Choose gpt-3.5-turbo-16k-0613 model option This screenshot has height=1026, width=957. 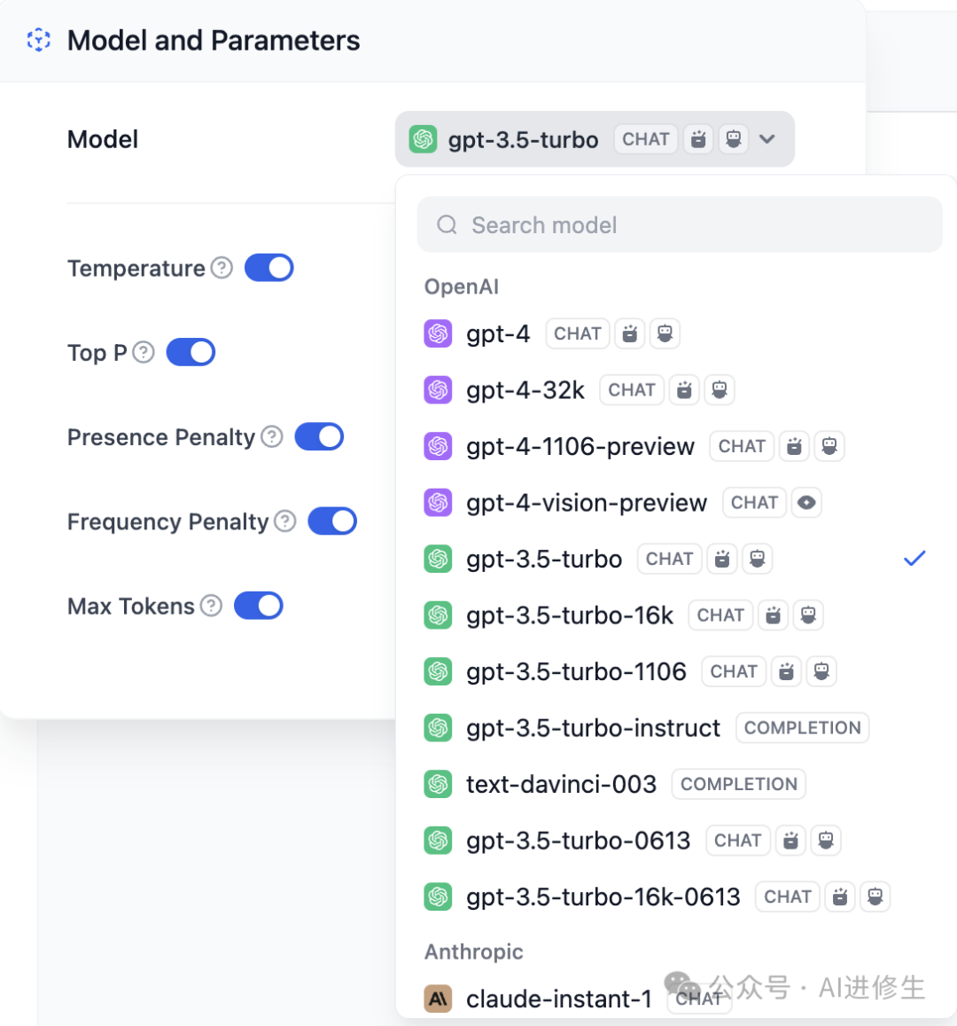click(603, 897)
